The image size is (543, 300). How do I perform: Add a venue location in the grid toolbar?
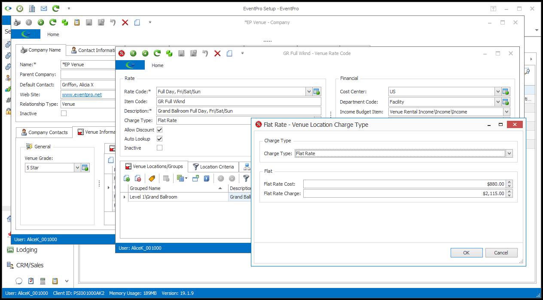pyautogui.click(x=127, y=178)
